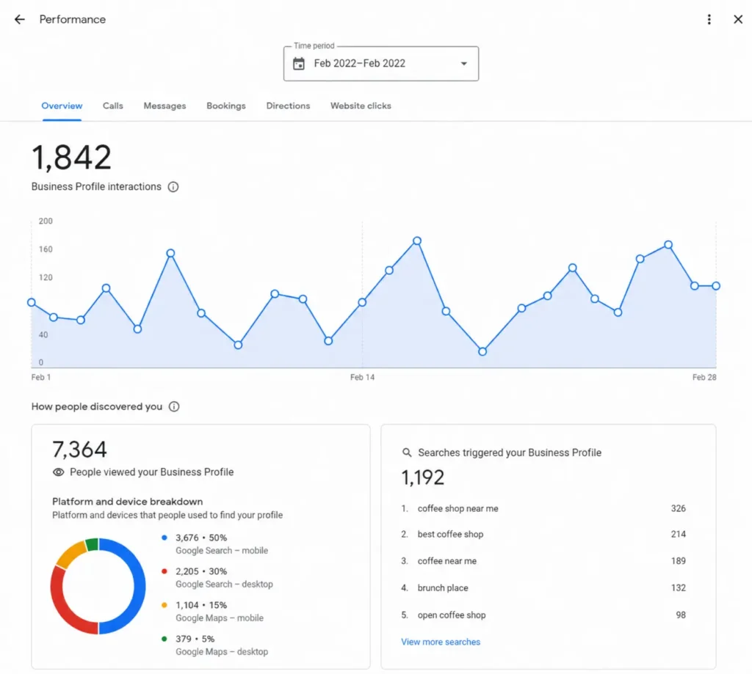This screenshot has width=752, height=674.
Task: Click the 'brunch place' search row
Action: [x=543, y=587]
